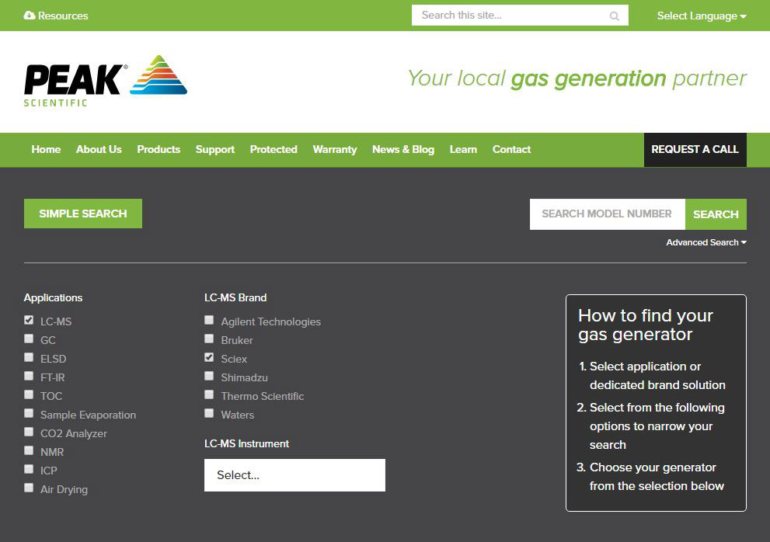Click the Resources cloud download icon
This screenshot has width=770, height=542.
(x=30, y=16)
